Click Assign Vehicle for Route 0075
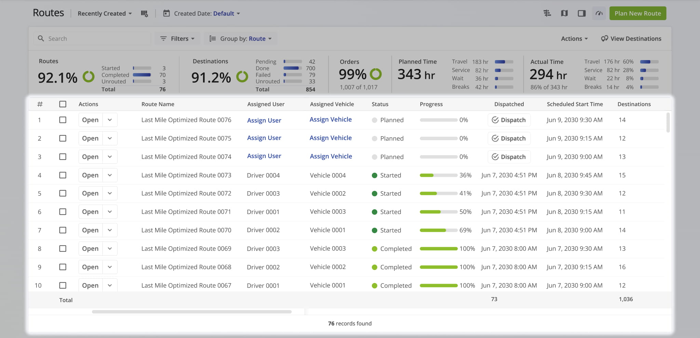The height and width of the screenshot is (338, 700). click(x=331, y=138)
